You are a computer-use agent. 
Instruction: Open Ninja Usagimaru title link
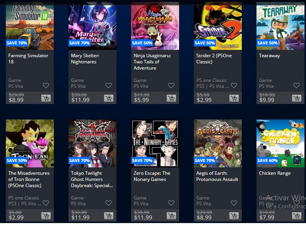(152, 62)
